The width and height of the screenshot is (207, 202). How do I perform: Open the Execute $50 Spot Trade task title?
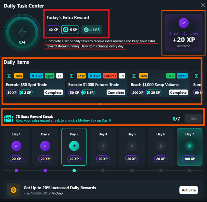(x=26, y=85)
